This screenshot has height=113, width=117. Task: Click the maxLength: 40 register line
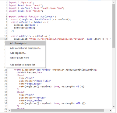tap(52, 87)
